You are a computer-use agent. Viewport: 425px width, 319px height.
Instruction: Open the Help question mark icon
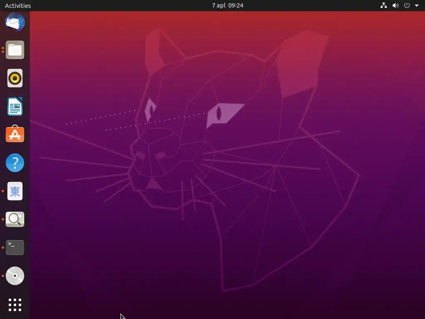click(x=15, y=163)
